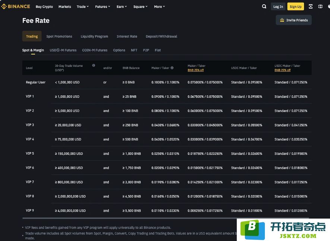Switch to the Spot Promotions tab

pyautogui.click(x=59, y=36)
